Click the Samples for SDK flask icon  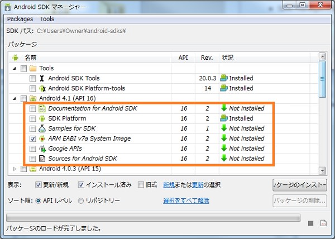click(x=42, y=128)
